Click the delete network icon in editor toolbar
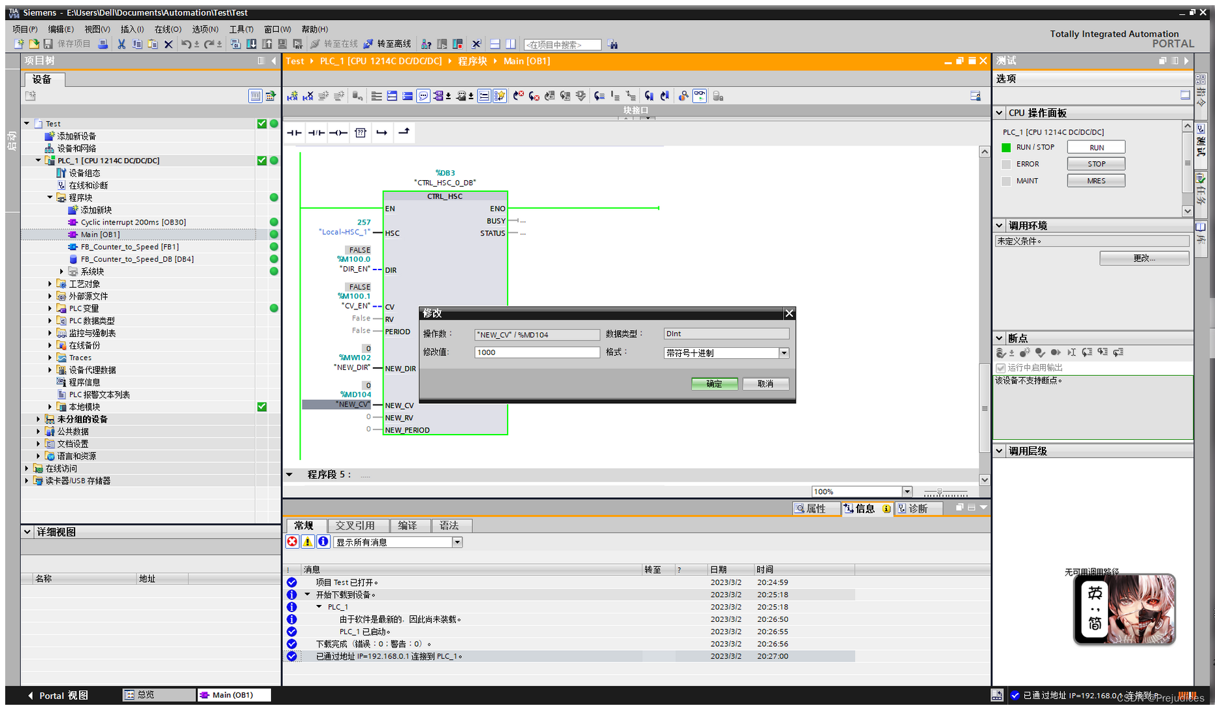Viewport: 1215px width, 710px height. [308, 96]
